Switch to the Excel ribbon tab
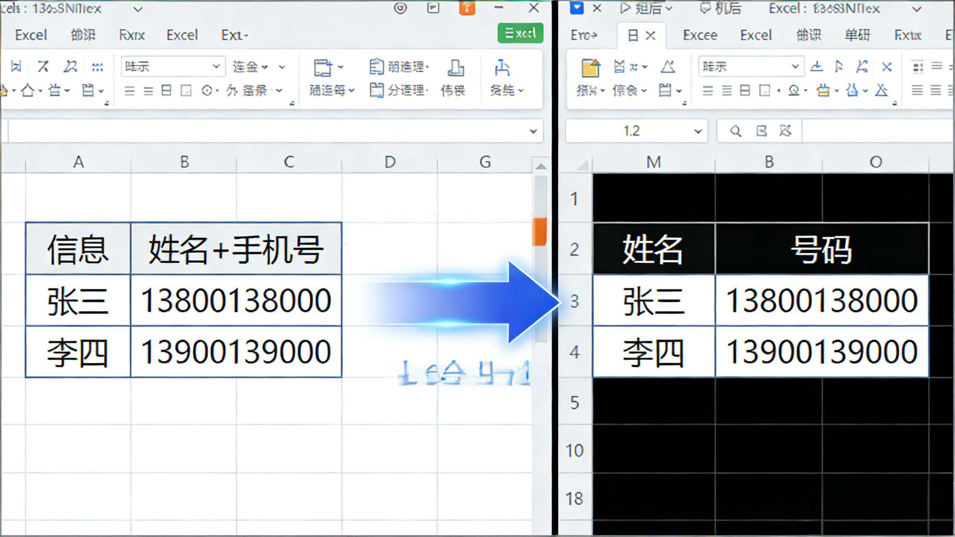Viewport: 955px width, 537px height. pyautogui.click(x=31, y=35)
